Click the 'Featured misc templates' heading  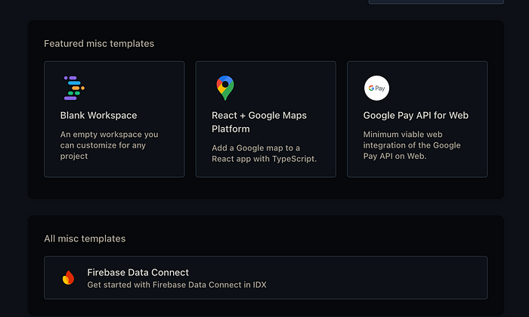99,44
